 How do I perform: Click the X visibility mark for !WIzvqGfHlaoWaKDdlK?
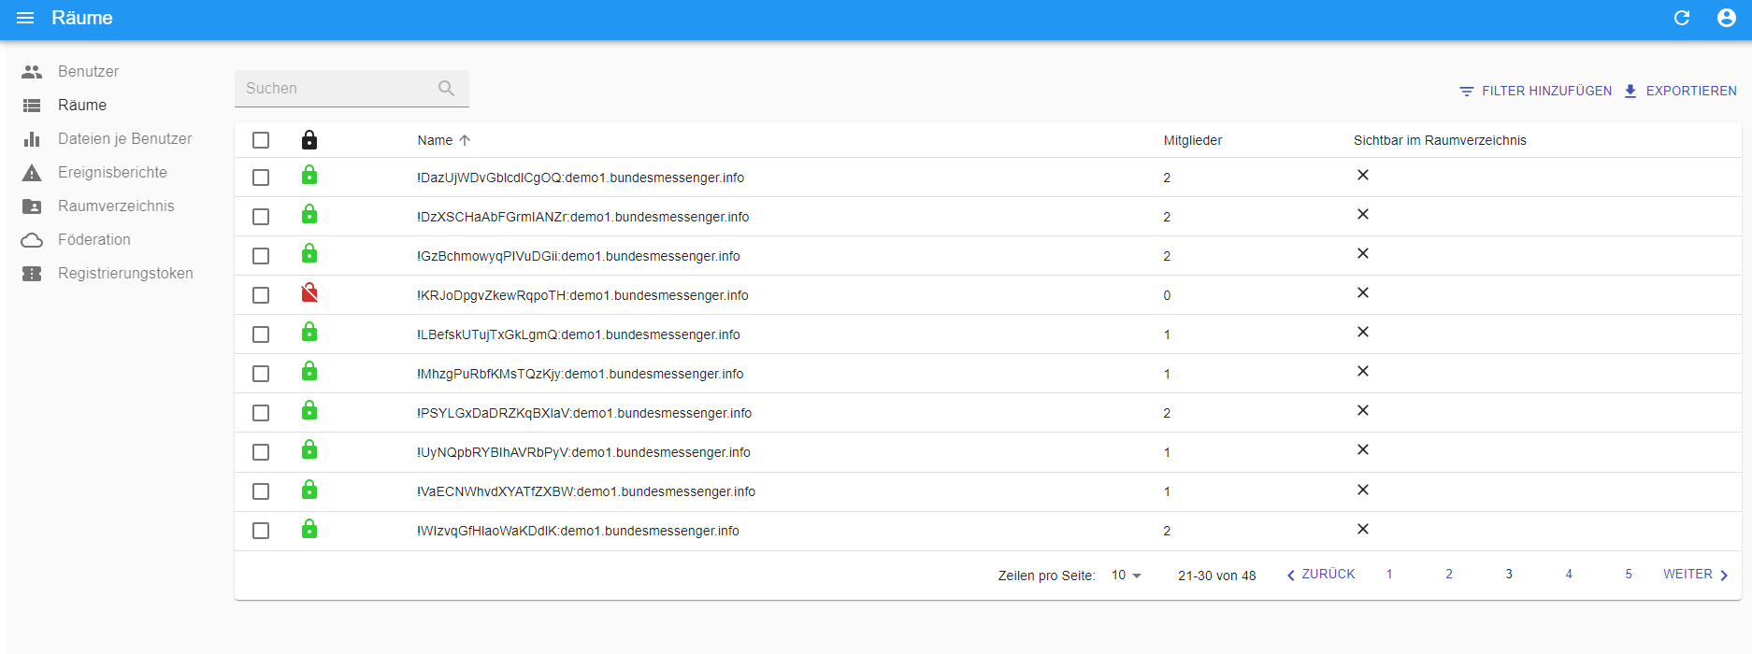tap(1363, 529)
